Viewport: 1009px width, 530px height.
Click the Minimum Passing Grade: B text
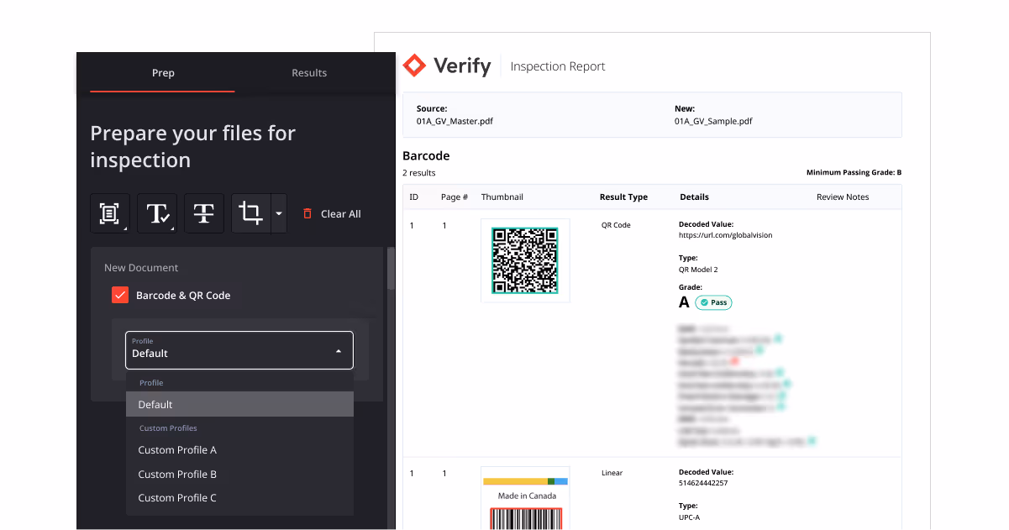(854, 173)
